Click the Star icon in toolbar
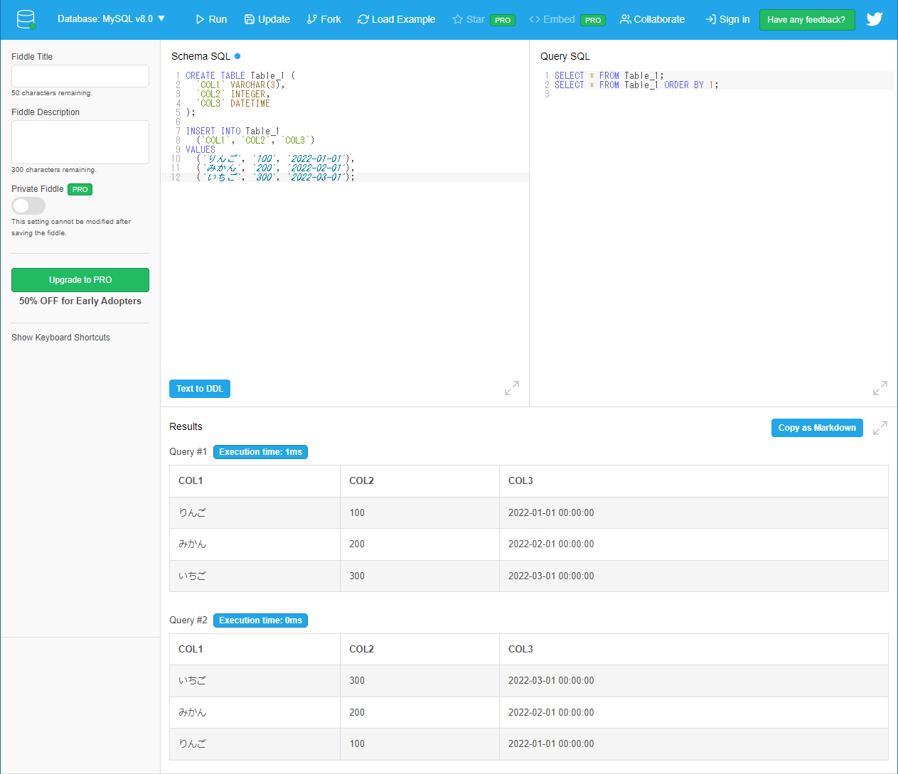Screen dimensions: 898x774 point(458,19)
